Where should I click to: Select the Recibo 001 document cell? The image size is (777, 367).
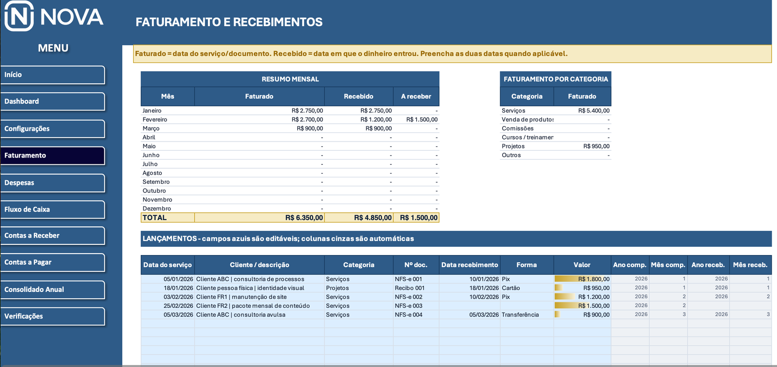click(416, 288)
